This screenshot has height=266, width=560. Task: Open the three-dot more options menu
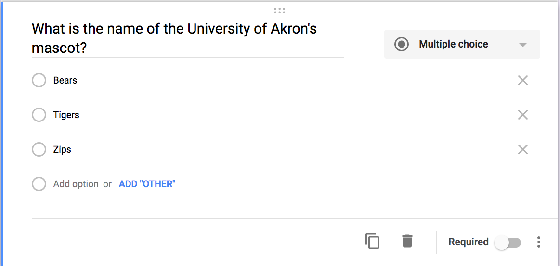[x=538, y=242]
